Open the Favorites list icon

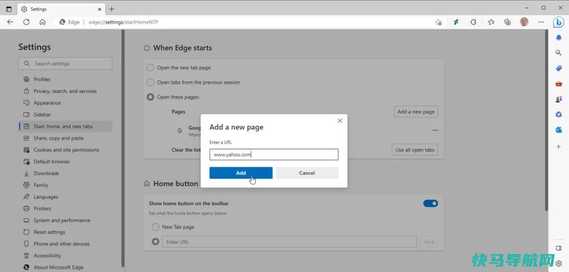[491, 22]
